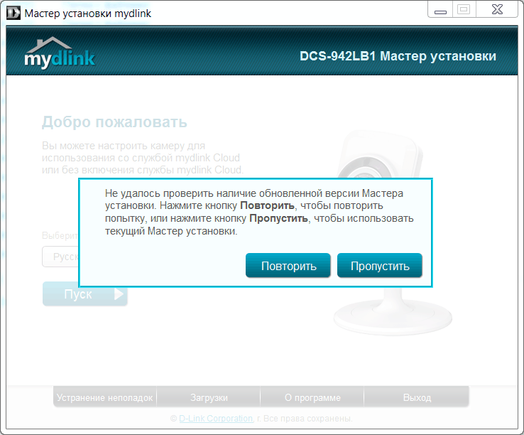
Task: Click the mydlink logo in header
Action: 60,53
